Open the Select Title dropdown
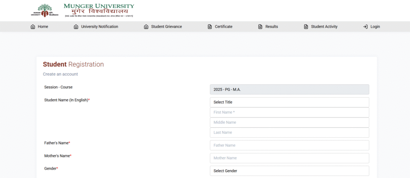The width and height of the screenshot is (410, 178). pos(289,102)
